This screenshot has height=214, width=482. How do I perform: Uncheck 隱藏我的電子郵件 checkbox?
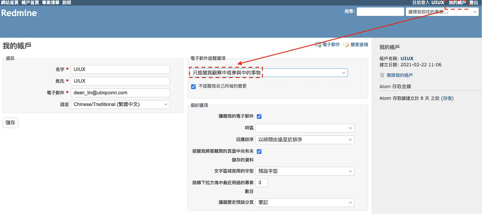pos(259,116)
